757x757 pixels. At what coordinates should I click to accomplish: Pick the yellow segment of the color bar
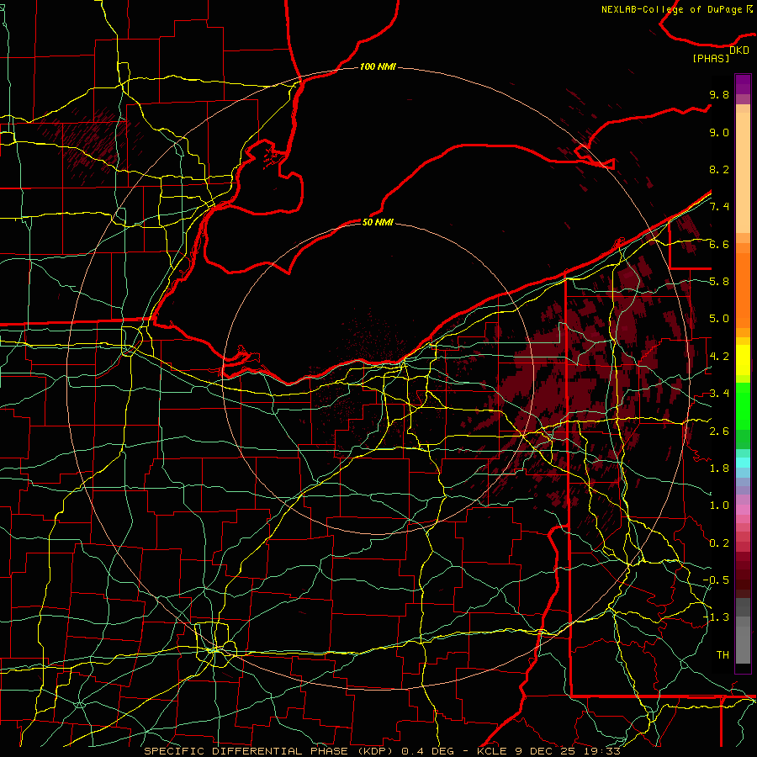[743, 360]
